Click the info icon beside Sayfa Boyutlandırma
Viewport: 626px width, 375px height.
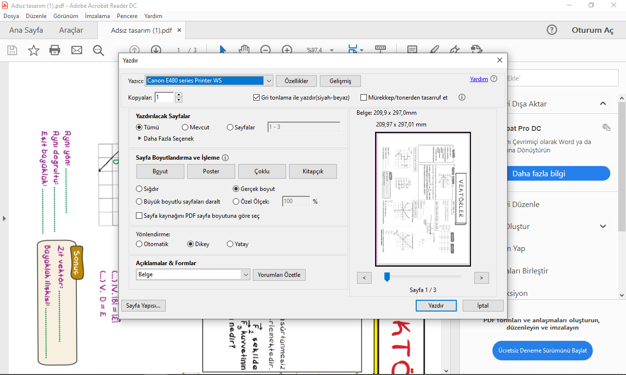(225, 158)
